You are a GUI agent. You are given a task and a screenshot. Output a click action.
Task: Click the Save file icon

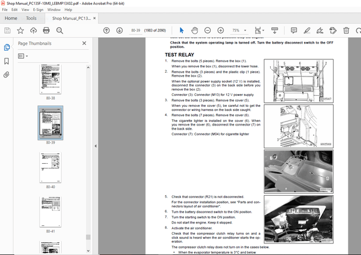8,30
